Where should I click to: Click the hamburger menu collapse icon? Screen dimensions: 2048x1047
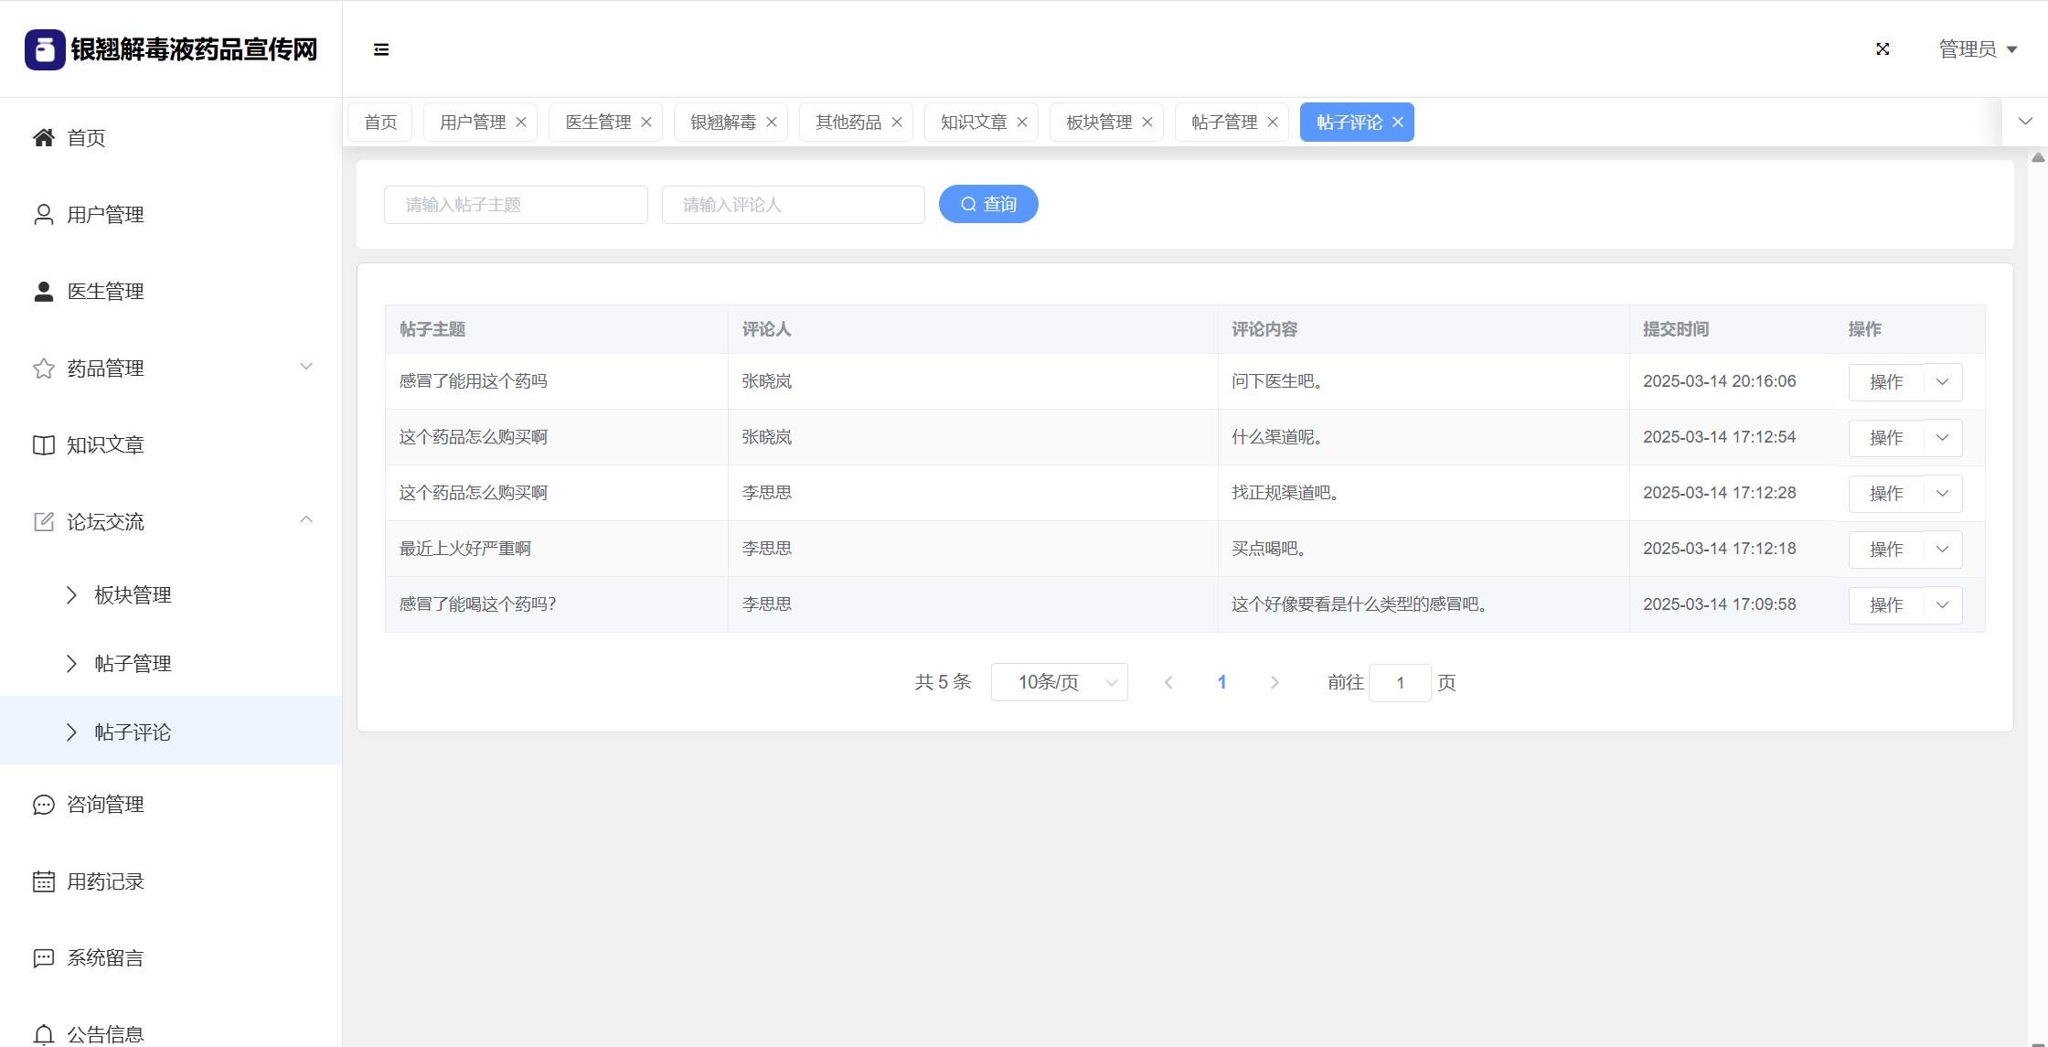381,49
